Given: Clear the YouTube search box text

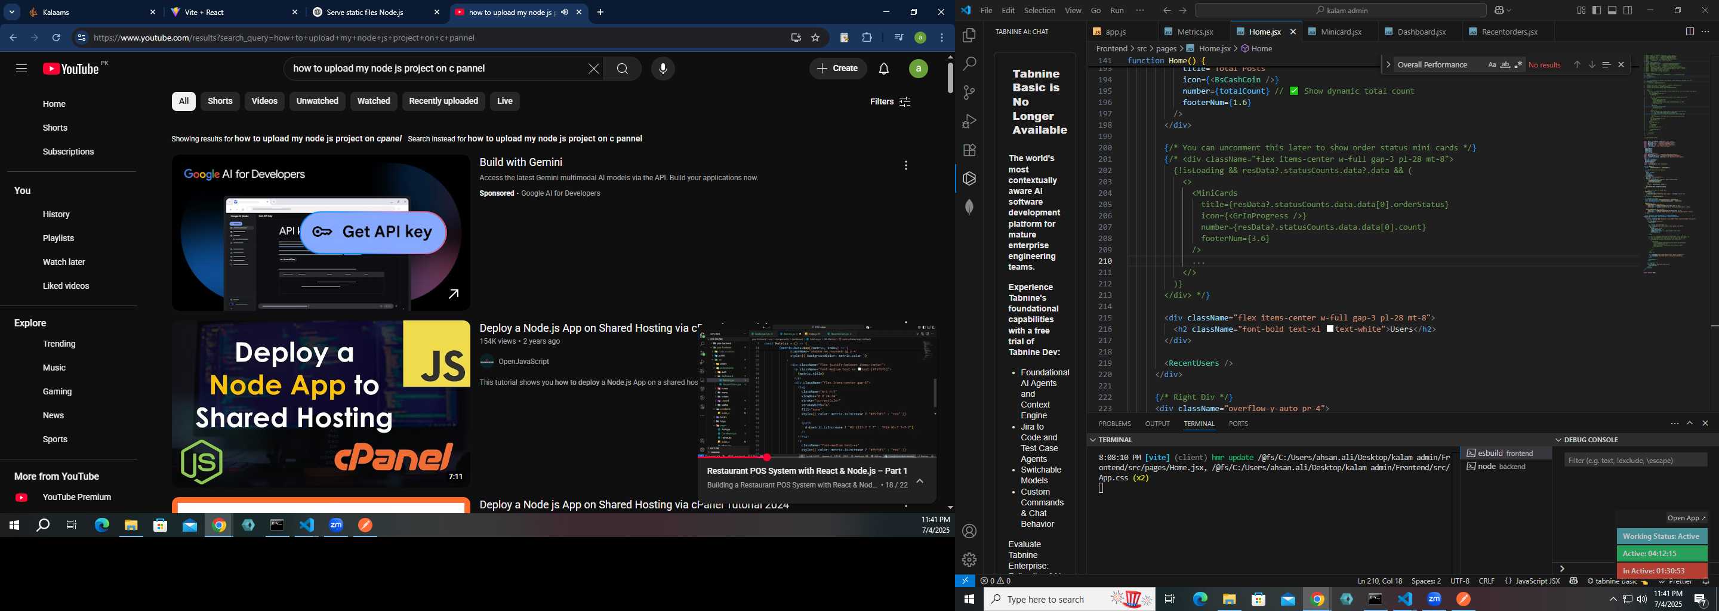Looking at the screenshot, I should click(593, 69).
